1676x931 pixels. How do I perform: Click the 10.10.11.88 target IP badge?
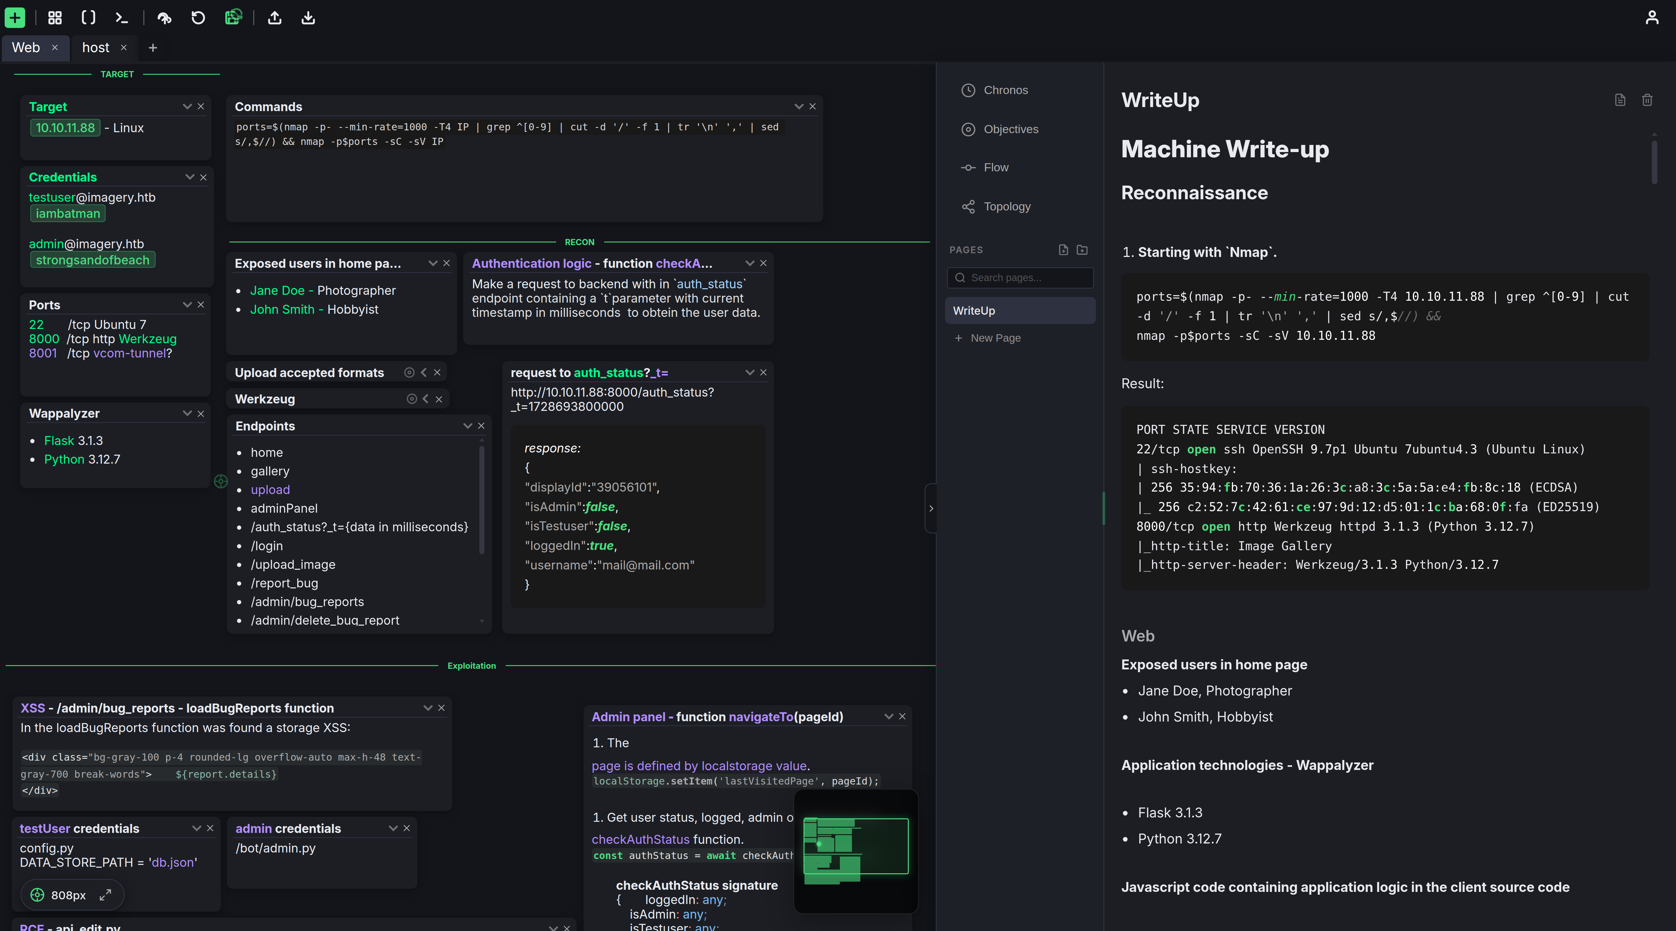pos(65,128)
